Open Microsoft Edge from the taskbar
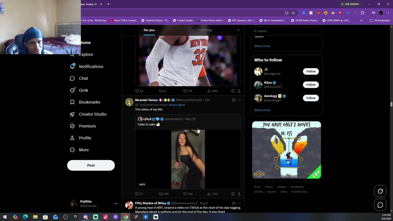The image size is (393, 221). (x=25, y=217)
